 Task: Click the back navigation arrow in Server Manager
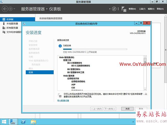click(x=5, y=9)
